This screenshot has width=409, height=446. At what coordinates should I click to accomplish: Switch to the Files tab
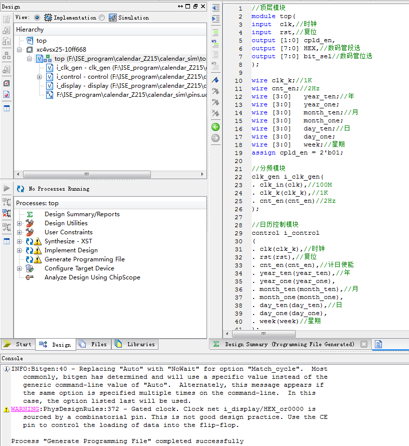point(93,344)
